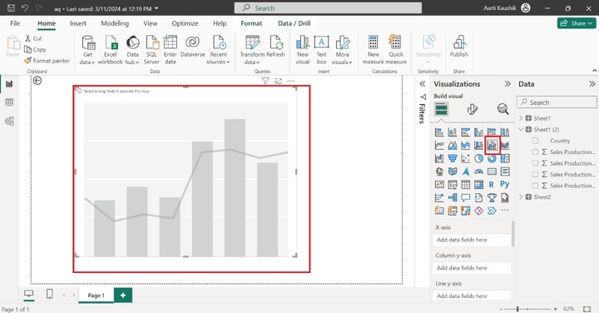Pick the Area chart visual
The height and width of the screenshot is (313, 599).
pyautogui.click(x=453, y=145)
